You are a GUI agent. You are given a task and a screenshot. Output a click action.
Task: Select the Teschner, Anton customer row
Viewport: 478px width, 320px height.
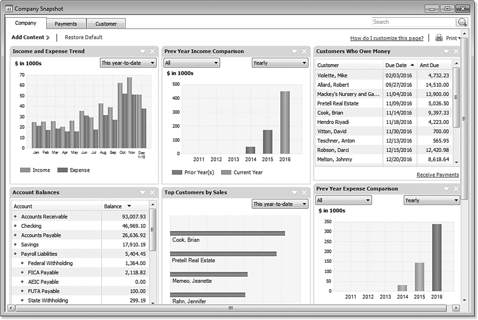click(x=383, y=141)
